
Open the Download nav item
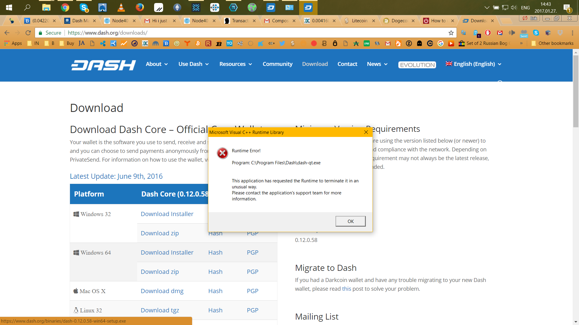(x=315, y=64)
